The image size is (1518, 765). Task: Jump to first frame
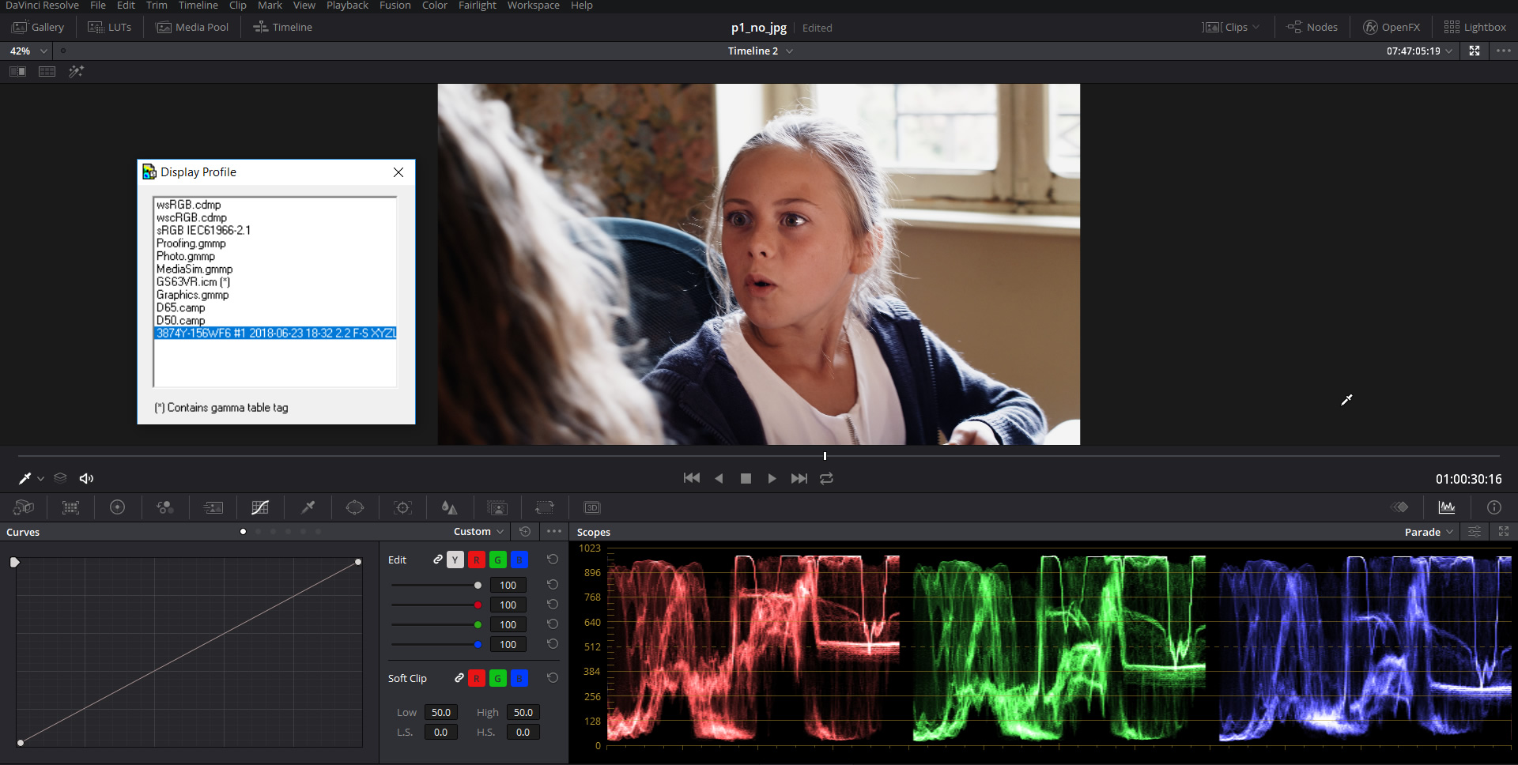tap(691, 478)
